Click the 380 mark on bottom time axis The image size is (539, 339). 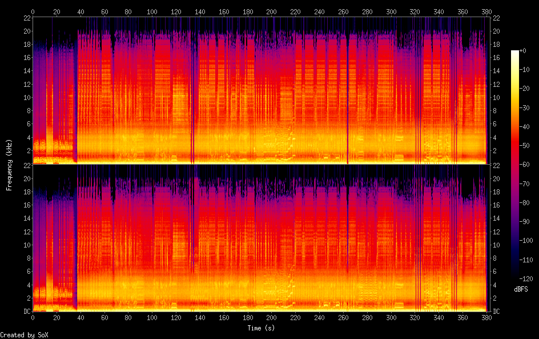point(486,318)
